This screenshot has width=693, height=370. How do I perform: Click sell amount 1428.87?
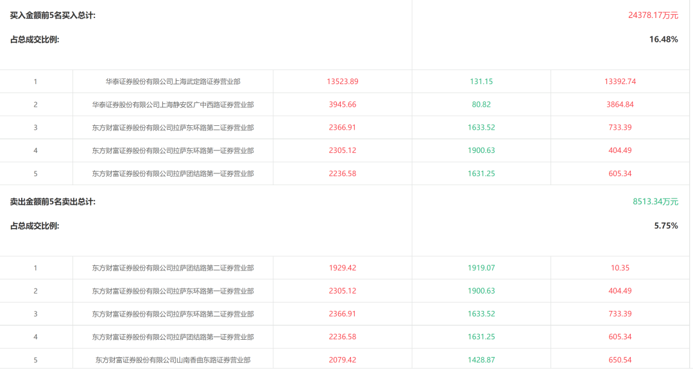(x=481, y=360)
